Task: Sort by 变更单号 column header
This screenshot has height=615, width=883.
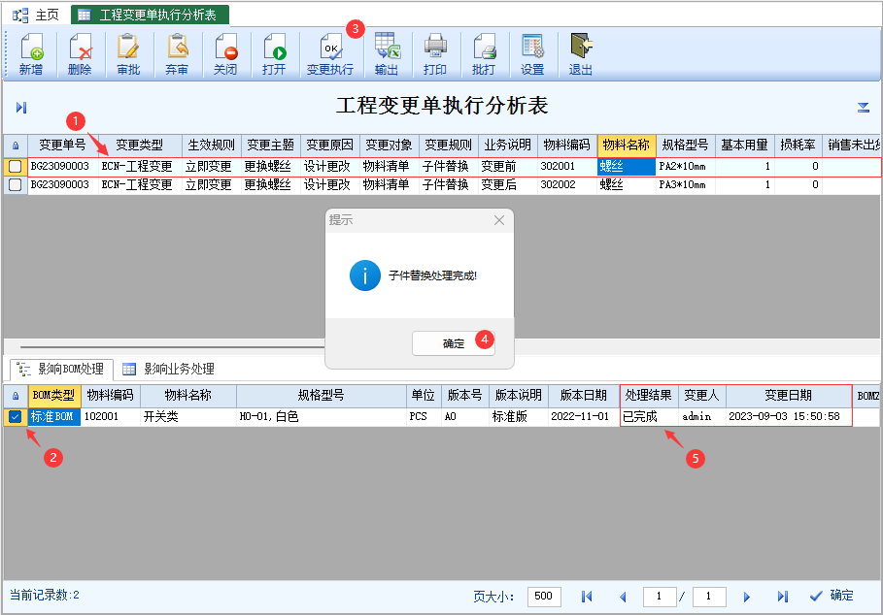Action: pos(62,146)
